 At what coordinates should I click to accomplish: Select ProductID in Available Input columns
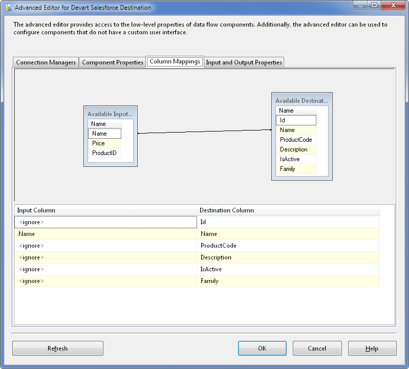104,153
